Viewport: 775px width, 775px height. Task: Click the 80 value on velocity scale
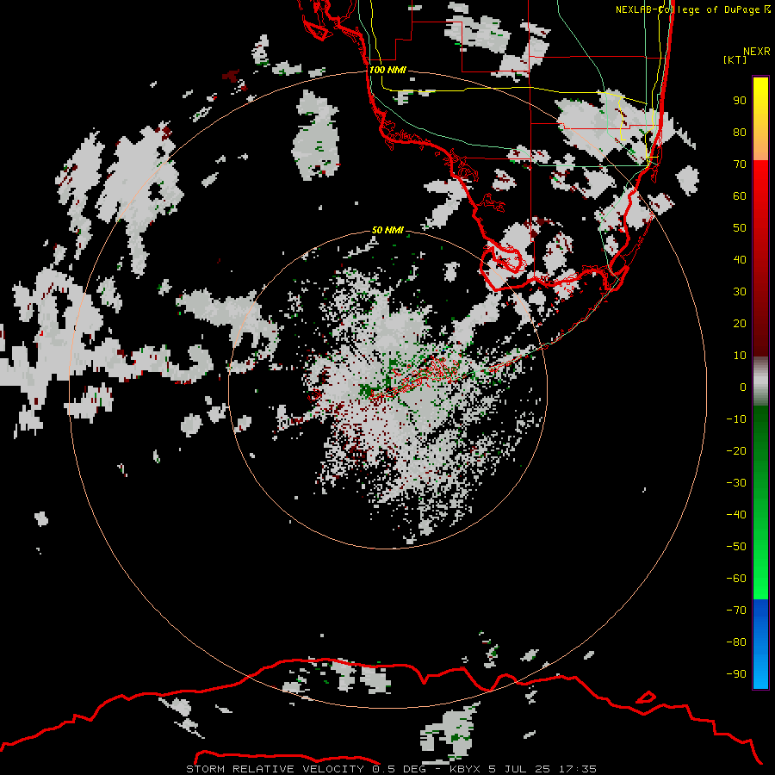(x=740, y=133)
